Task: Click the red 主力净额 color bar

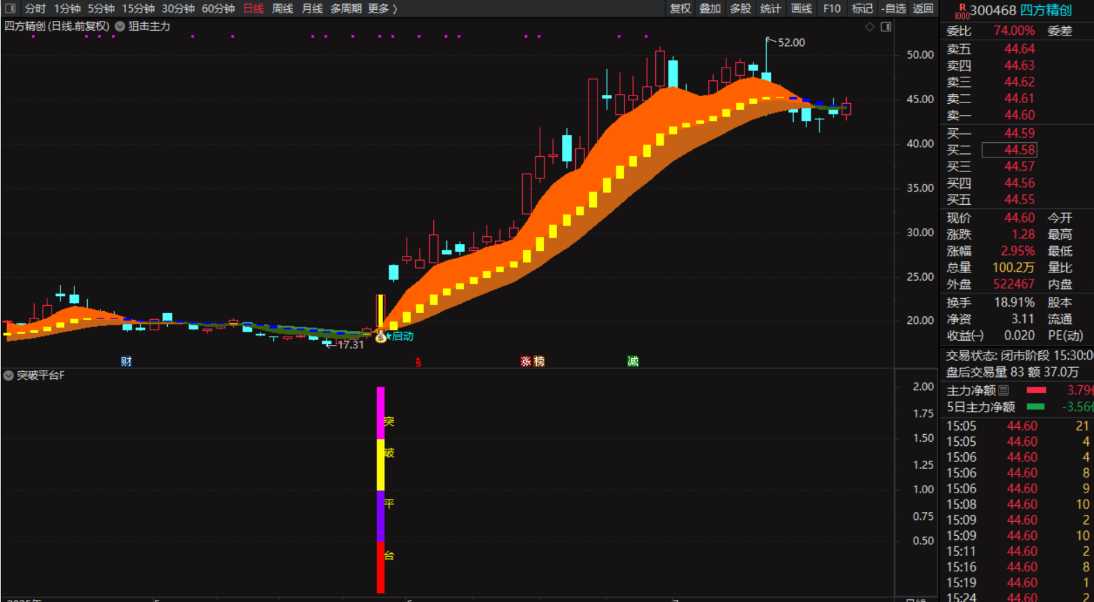Action: (x=1036, y=390)
